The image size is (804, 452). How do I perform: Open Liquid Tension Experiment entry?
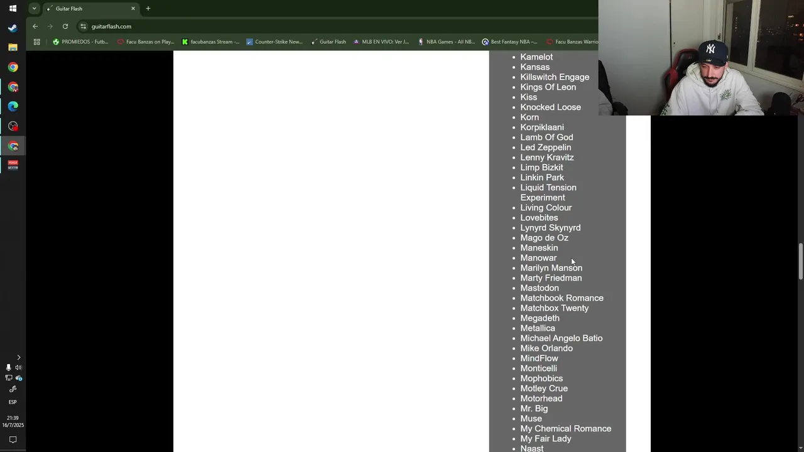(548, 193)
